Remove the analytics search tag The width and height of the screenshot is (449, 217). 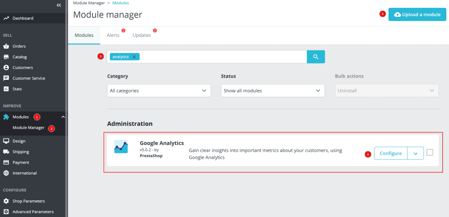coord(134,57)
